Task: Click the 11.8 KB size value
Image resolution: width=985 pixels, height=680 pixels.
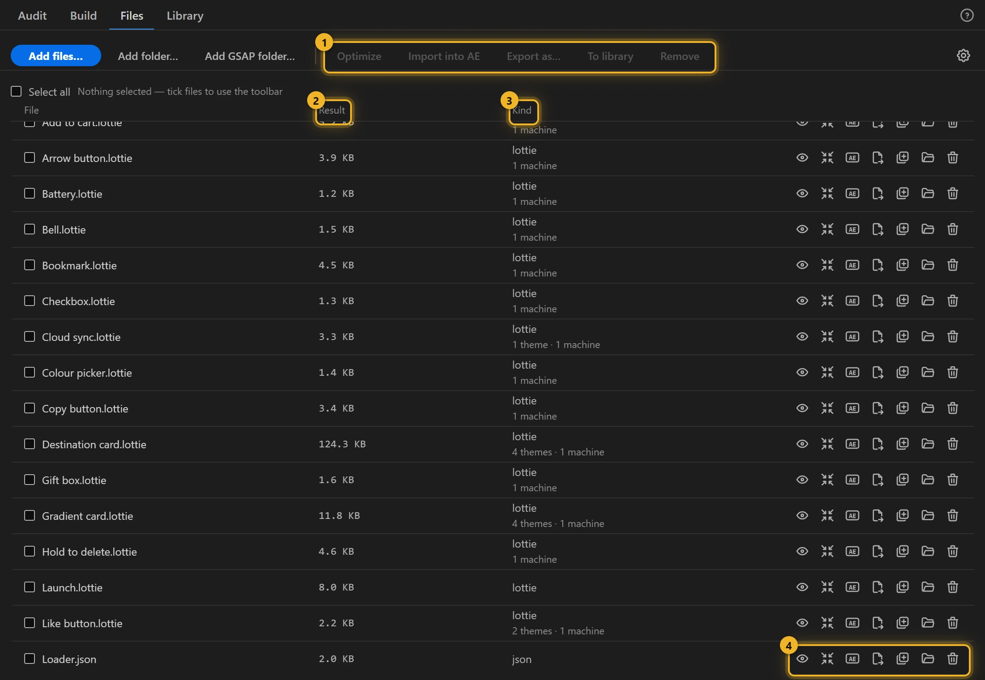Action: 339,515
